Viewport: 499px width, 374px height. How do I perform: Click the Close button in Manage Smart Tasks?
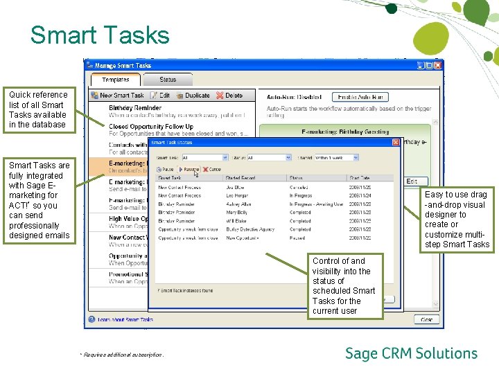pyautogui.click(x=426, y=319)
